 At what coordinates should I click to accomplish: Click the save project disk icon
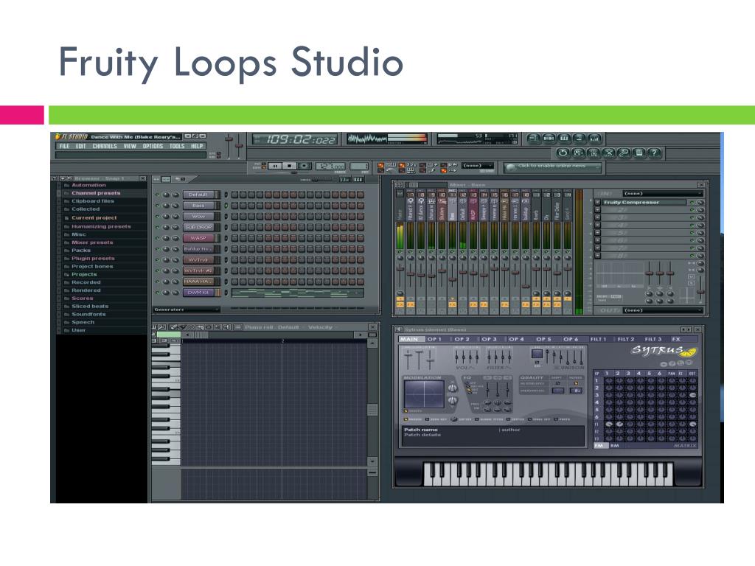pos(639,153)
